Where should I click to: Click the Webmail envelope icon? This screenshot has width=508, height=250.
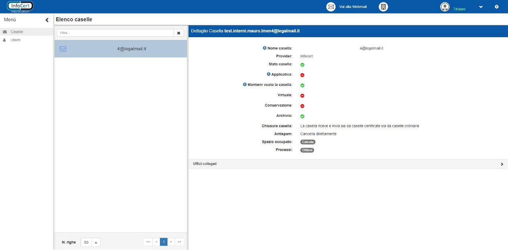point(331,7)
